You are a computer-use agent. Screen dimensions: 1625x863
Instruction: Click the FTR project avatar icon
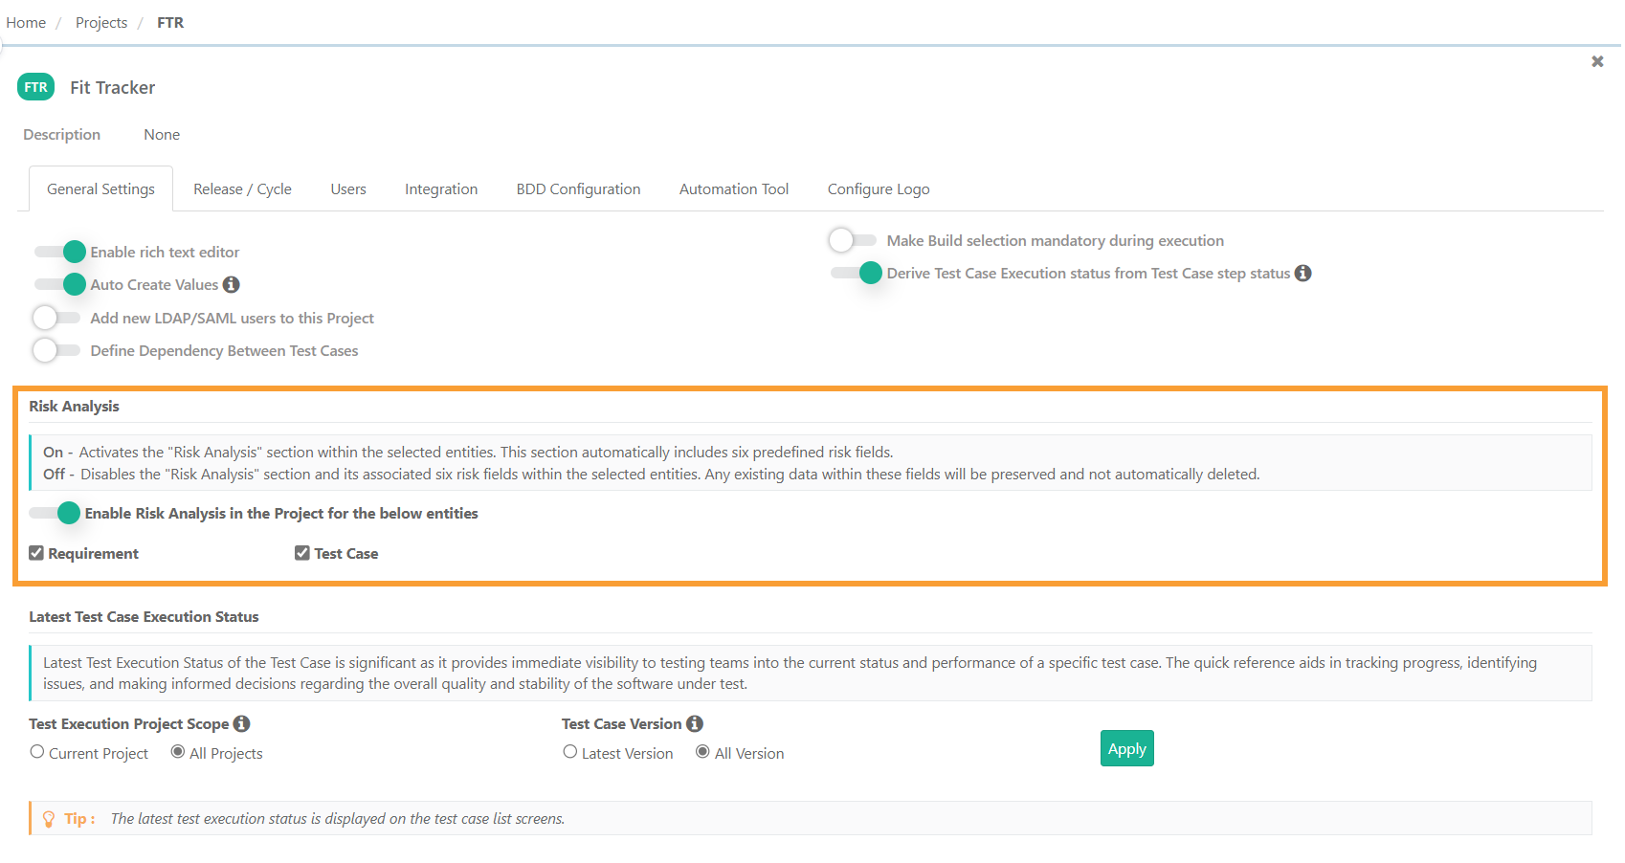(x=35, y=87)
